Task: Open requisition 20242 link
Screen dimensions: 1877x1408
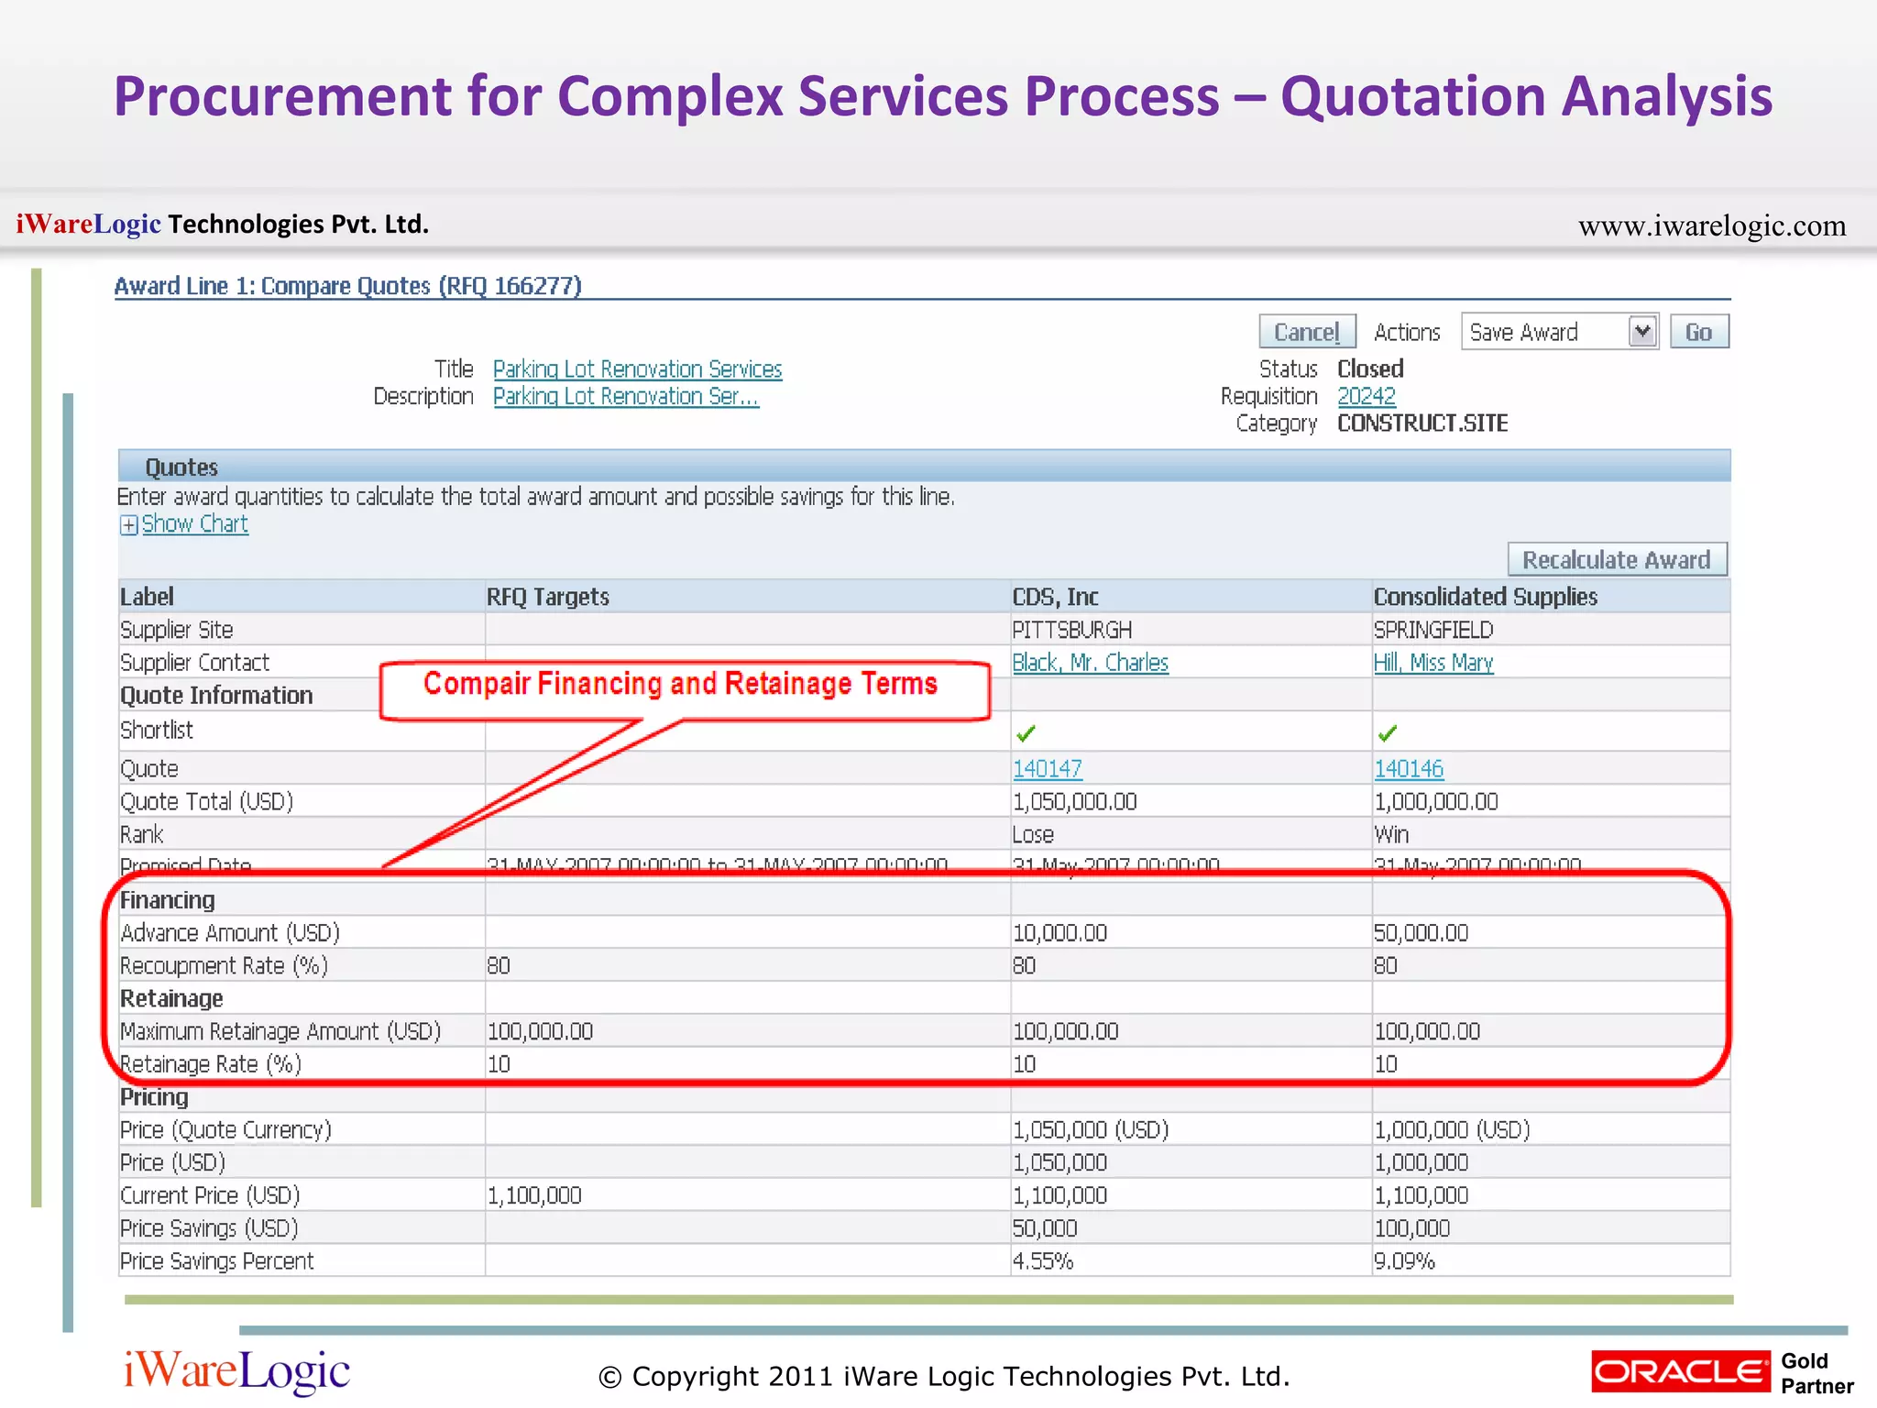Action: point(1367,396)
